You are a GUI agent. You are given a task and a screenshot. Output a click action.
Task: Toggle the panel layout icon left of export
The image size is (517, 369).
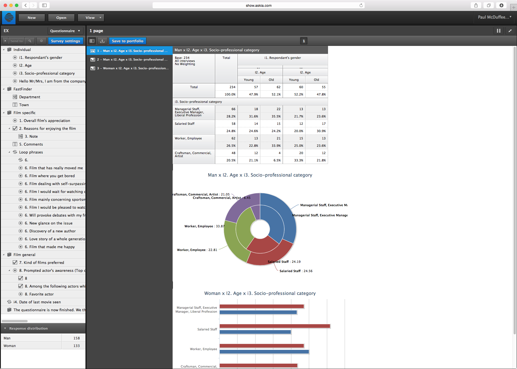pos(92,41)
